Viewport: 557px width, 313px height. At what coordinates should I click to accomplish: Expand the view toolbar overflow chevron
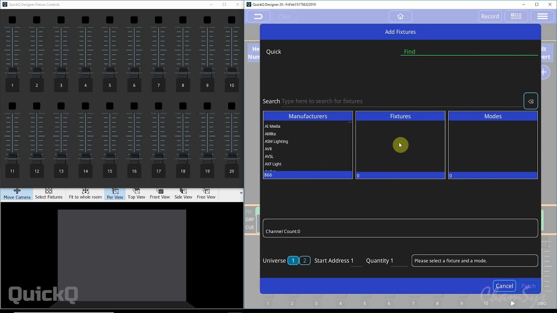point(241,193)
